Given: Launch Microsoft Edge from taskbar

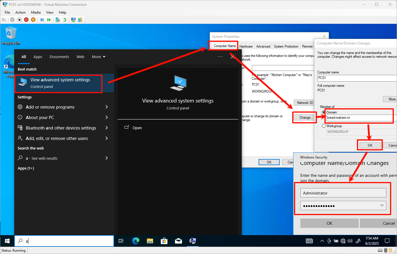Looking at the screenshot, I should pyautogui.click(x=136, y=241).
